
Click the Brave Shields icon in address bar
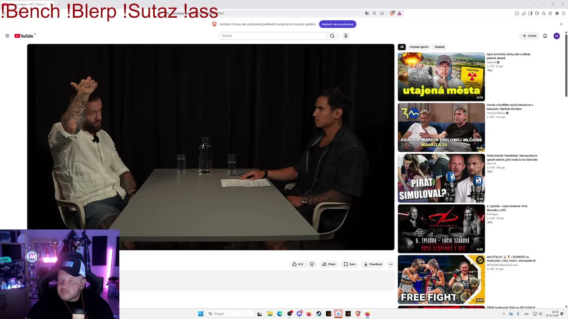[x=392, y=13]
